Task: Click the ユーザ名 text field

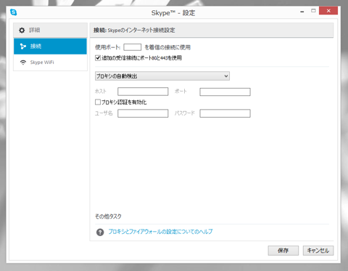Action: coord(143,113)
